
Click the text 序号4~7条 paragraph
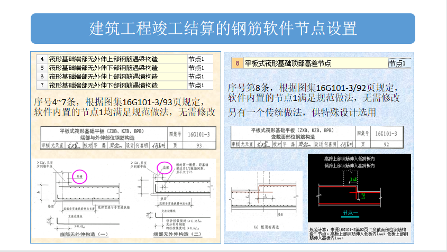click(124, 107)
